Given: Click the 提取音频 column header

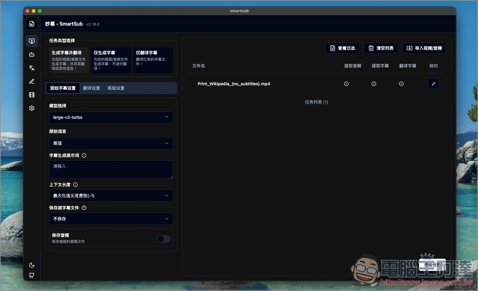Looking at the screenshot, I should coord(353,66).
